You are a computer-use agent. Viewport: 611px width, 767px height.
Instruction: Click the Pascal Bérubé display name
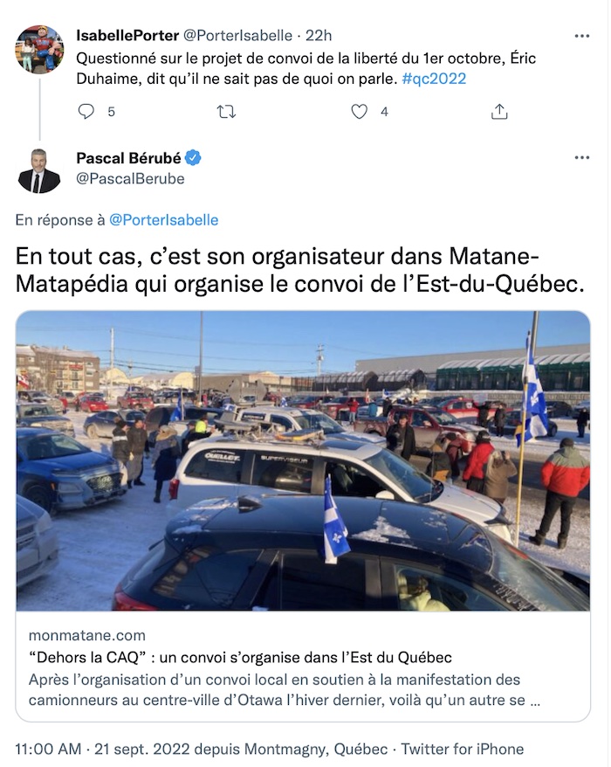pyautogui.click(x=128, y=158)
